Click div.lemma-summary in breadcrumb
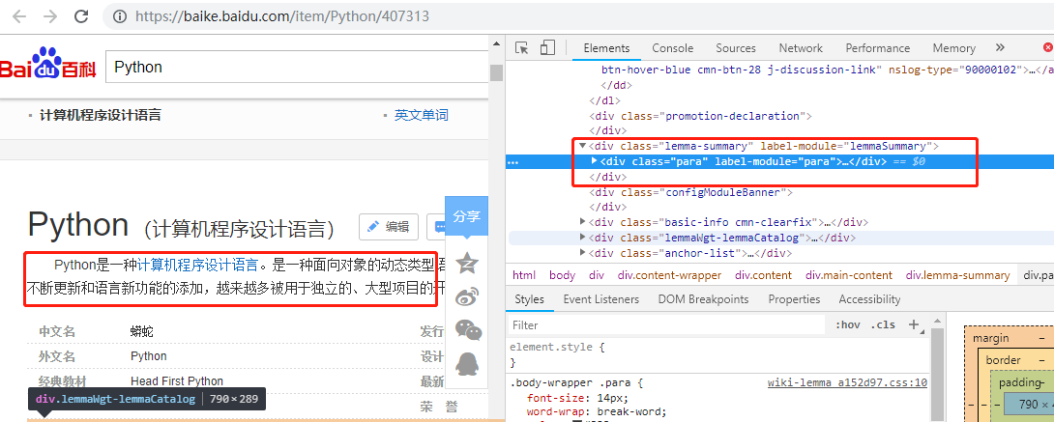 click(x=957, y=275)
